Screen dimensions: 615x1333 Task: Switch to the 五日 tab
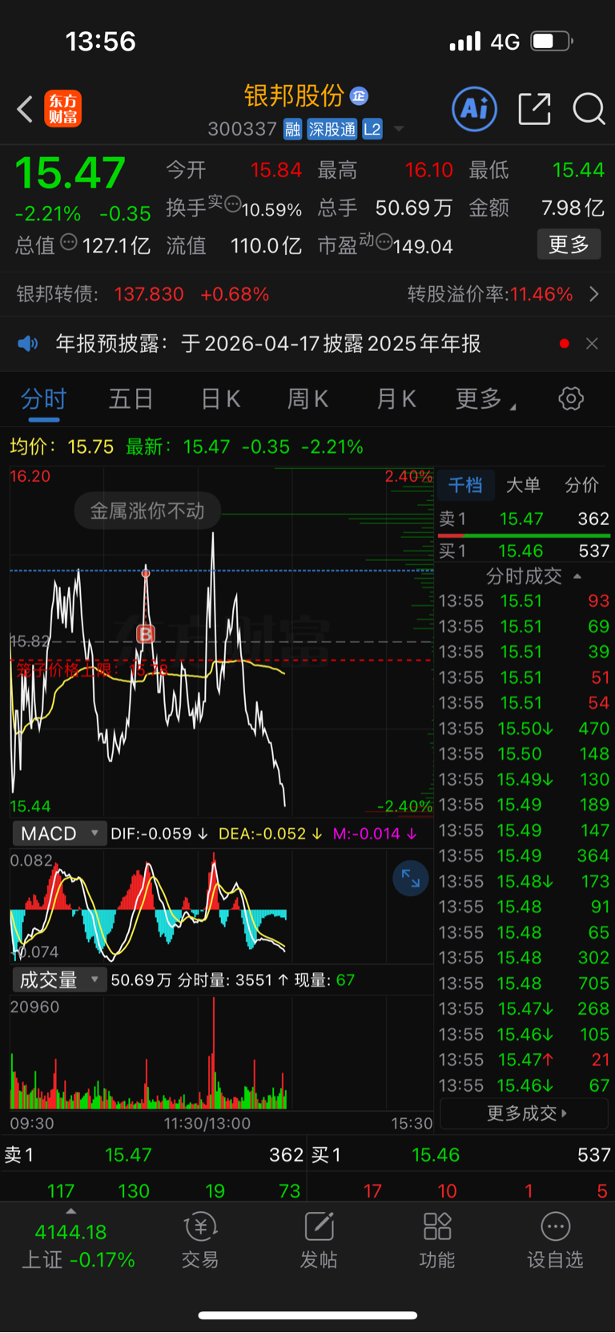[131, 398]
